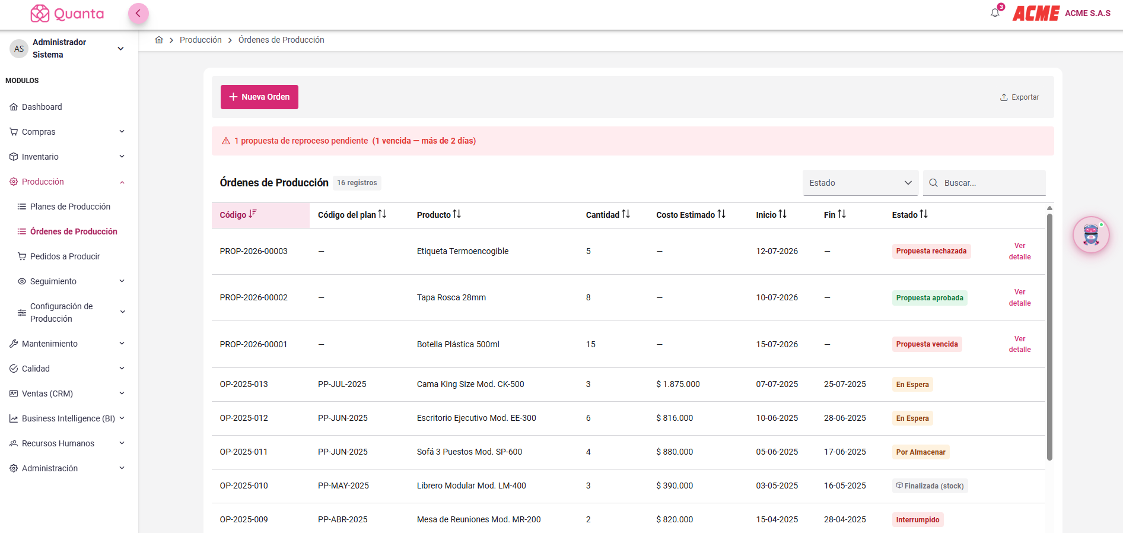View detail of PROP-2026-00002
1123x533 pixels.
tap(1020, 297)
